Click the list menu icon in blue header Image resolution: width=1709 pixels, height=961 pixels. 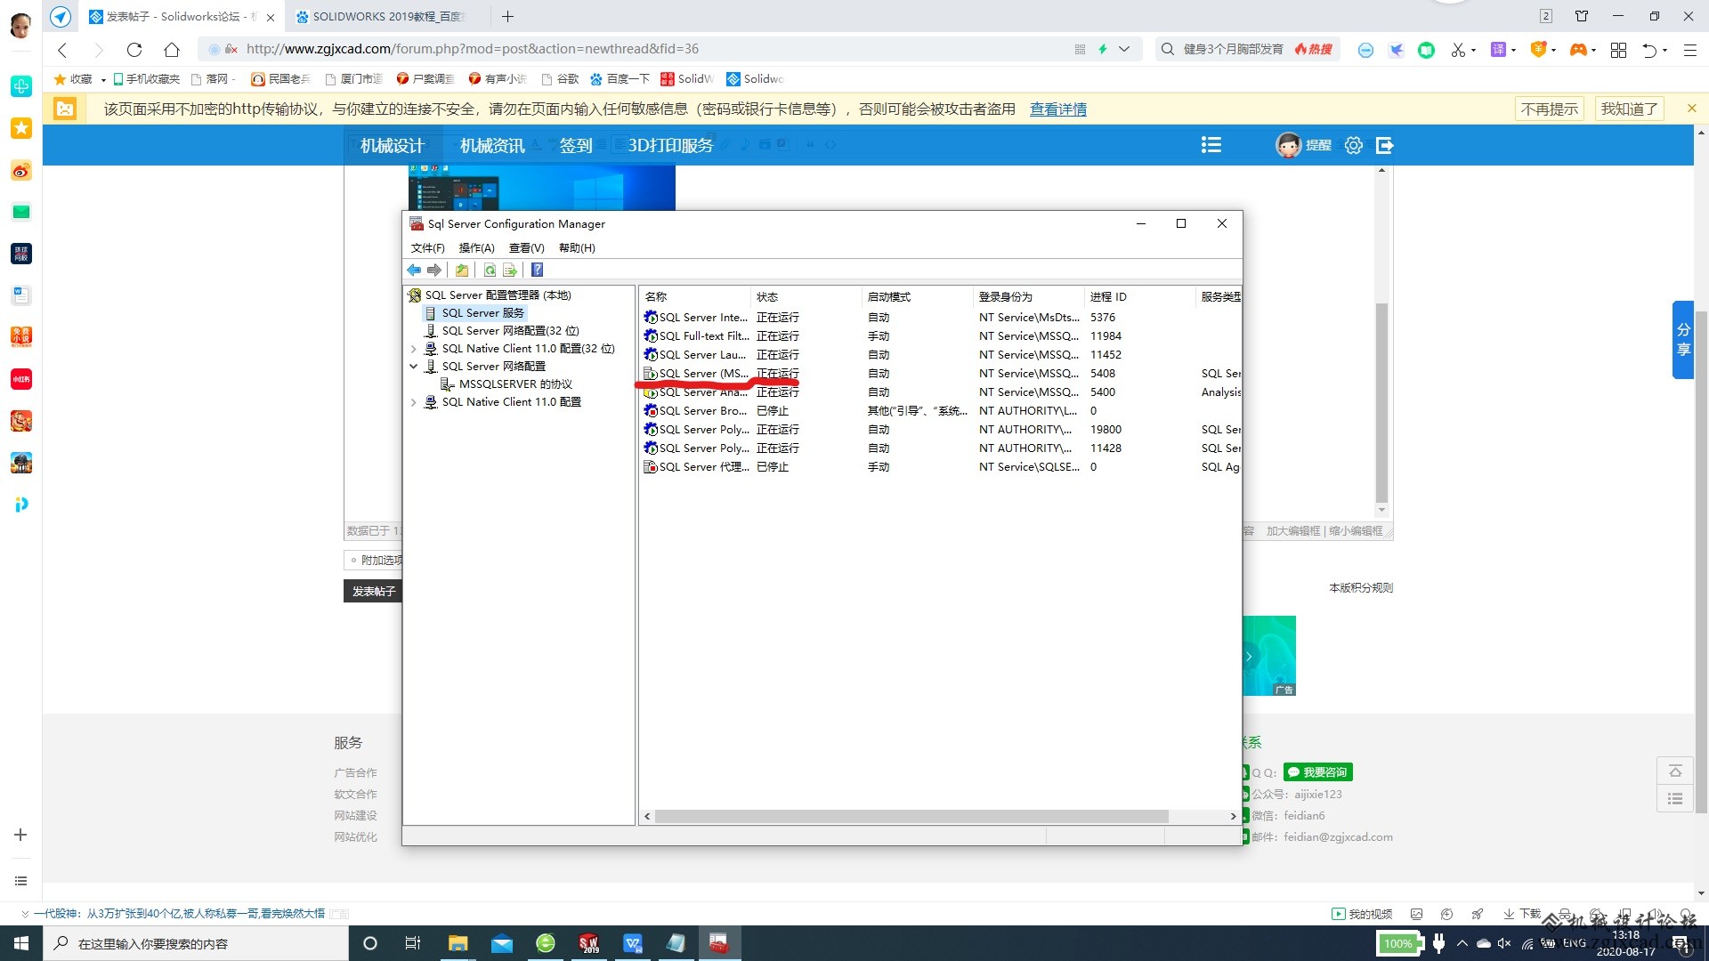[x=1211, y=145]
